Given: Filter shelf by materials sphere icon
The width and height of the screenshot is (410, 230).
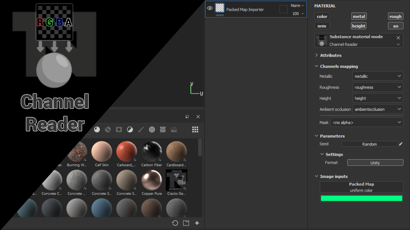Looking at the screenshot, I should pyautogui.click(x=97, y=129).
